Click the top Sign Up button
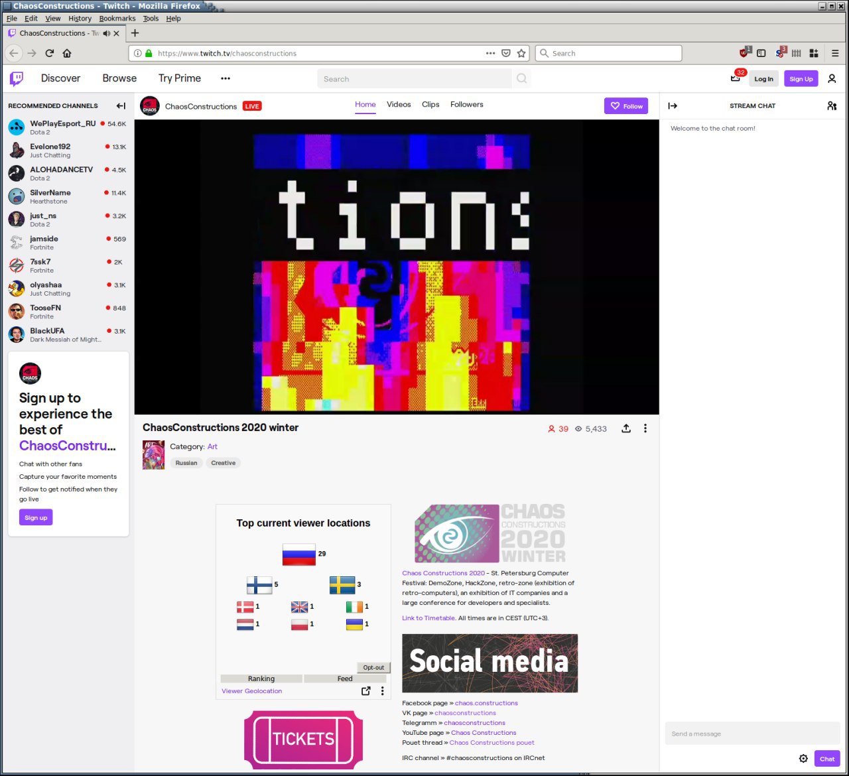 [x=801, y=79]
